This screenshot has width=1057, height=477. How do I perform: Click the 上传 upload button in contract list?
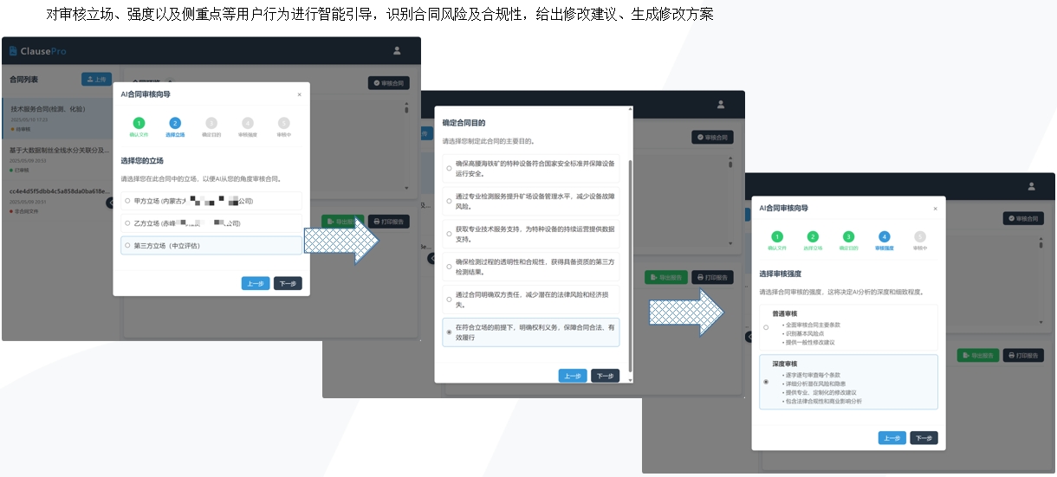[x=96, y=79]
